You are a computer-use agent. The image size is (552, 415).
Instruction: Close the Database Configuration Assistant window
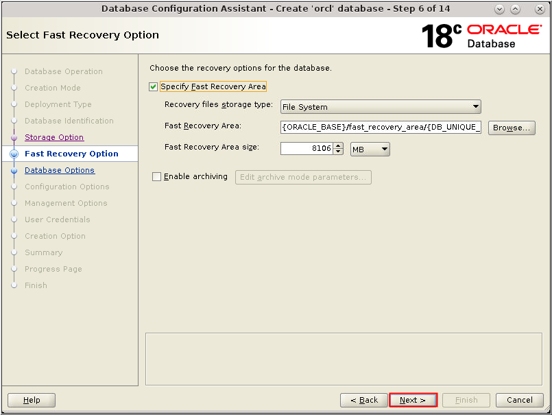pos(540,9)
